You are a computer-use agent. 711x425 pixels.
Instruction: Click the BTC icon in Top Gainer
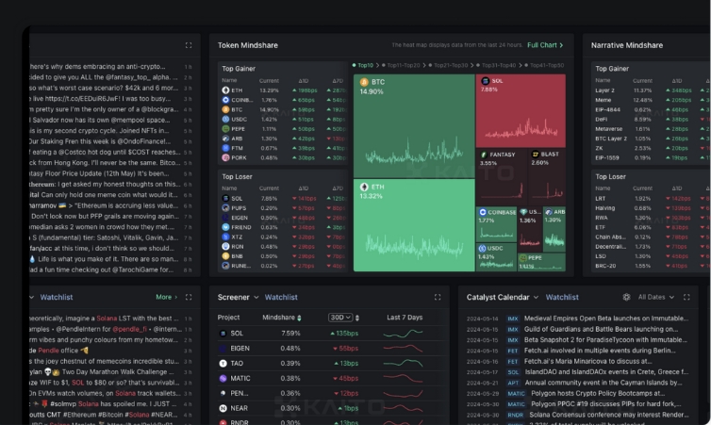pyautogui.click(x=225, y=109)
